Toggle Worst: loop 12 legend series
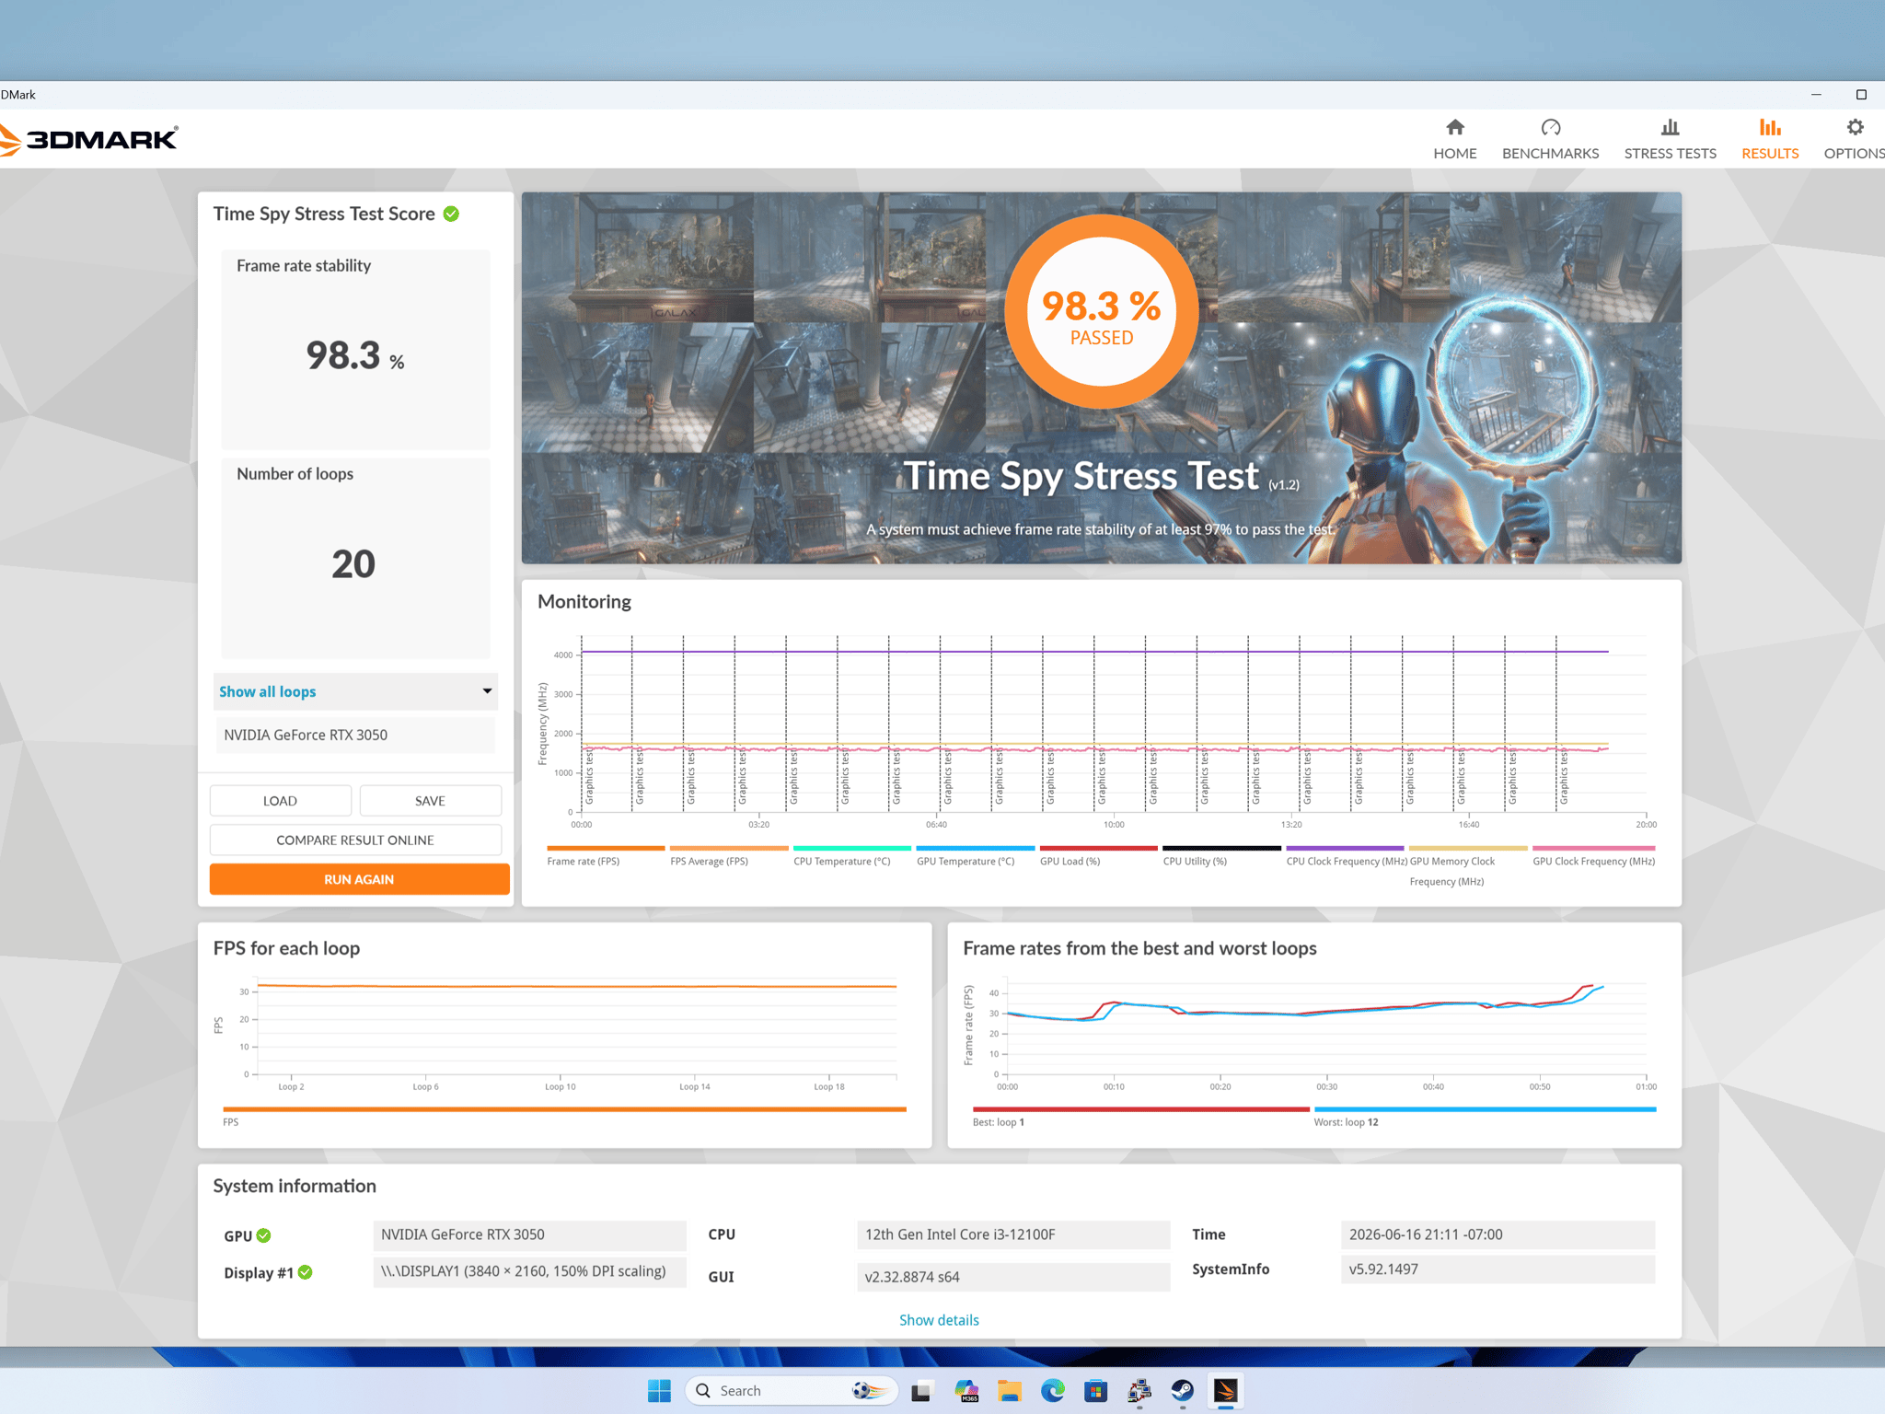Screen dimensions: 1885x1414 [1485, 1116]
